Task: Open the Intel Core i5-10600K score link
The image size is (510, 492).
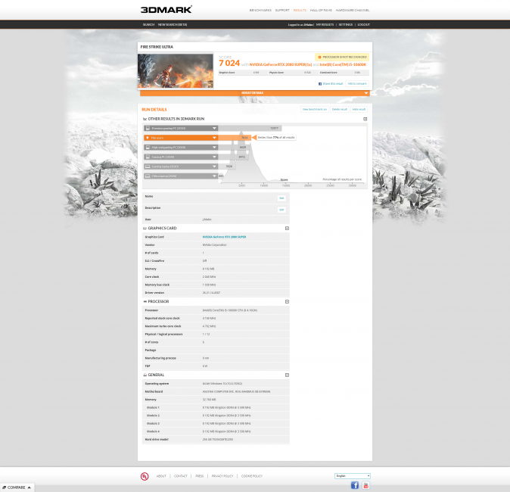Action: point(343,64)
